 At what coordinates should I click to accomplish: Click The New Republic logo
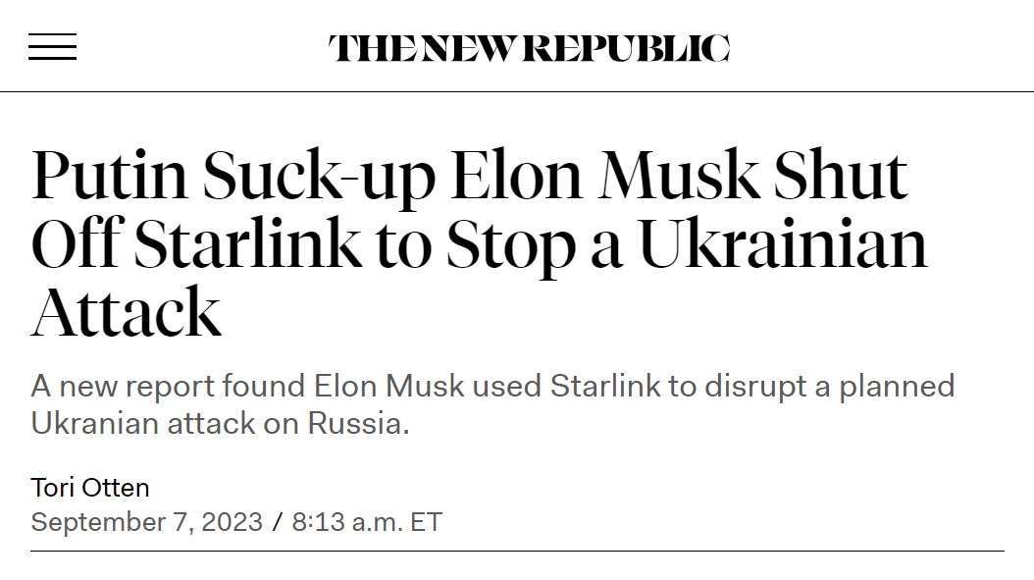click(x=529, y=48)
